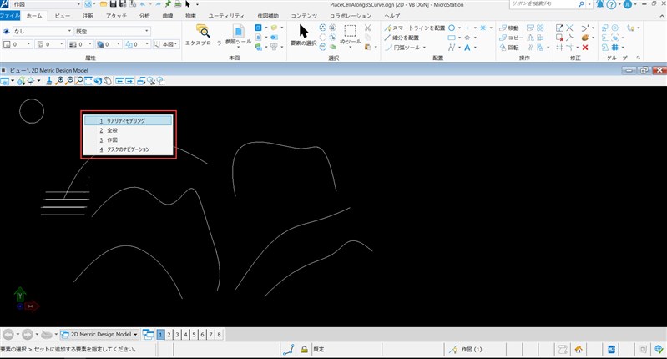The image size is (667, 359).
Task: Click the open folder icon in quick access bar
Action: pyautogui.click(x=104, y=4)
